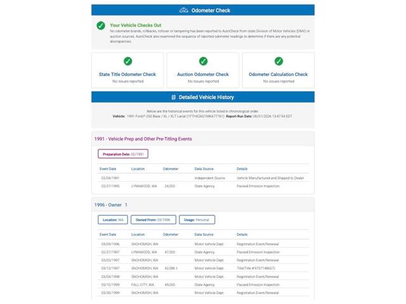Image resolution: width=406 pixels, height=304 pixels.
Task: Click the FALL CITY, WA location cell
Action: click(x=143, y=285)
